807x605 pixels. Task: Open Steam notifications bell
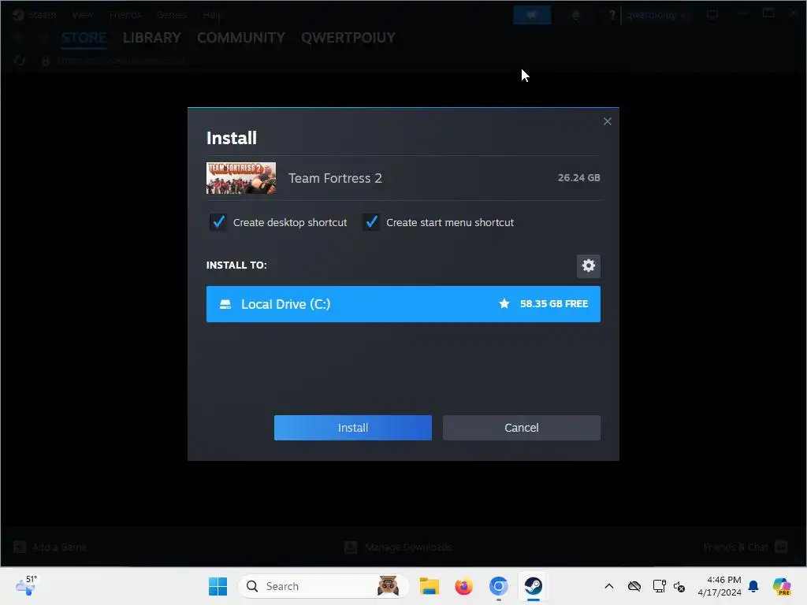click(576, 15)
